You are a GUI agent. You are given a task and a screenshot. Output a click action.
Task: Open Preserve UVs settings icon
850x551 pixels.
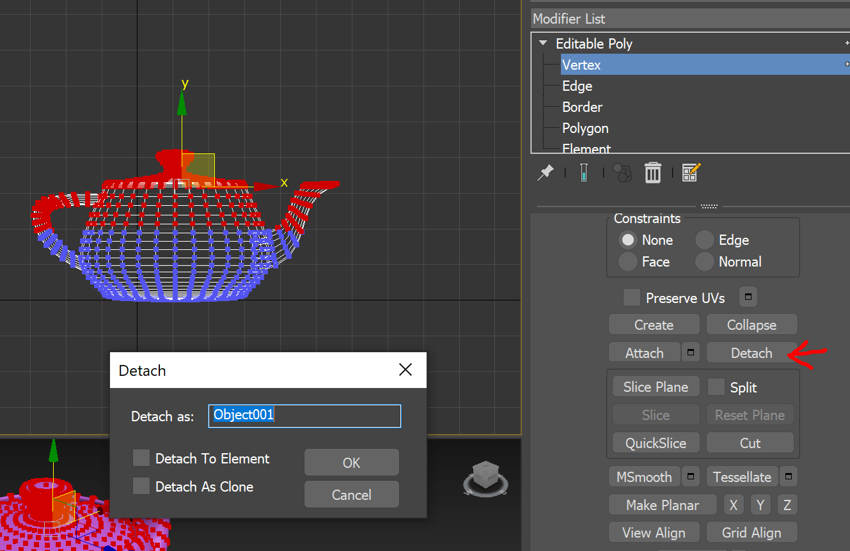[x=747, y=297]
